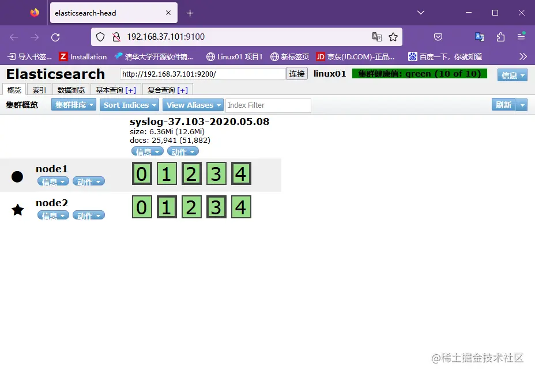Open the 集群排序 dropdown
Viewport: 535px width, 375px height.
point(74,105)
